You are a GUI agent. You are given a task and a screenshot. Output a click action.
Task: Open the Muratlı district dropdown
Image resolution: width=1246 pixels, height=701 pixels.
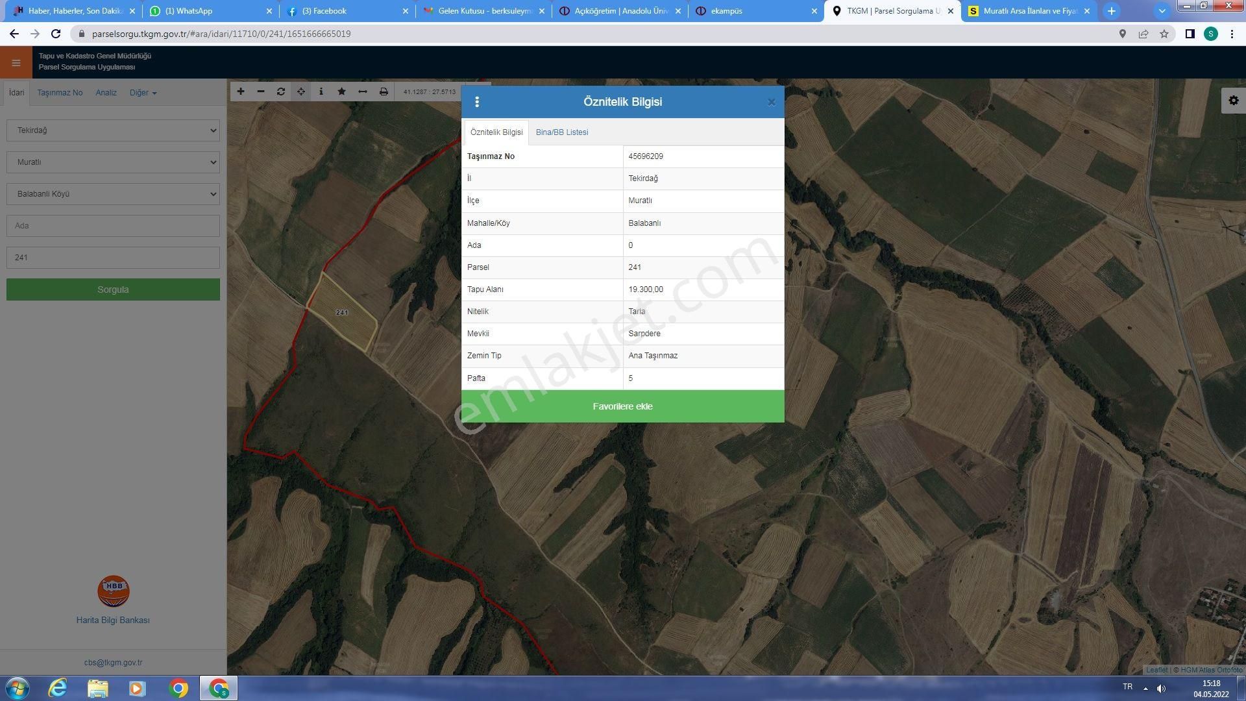(x=114, y=162)
